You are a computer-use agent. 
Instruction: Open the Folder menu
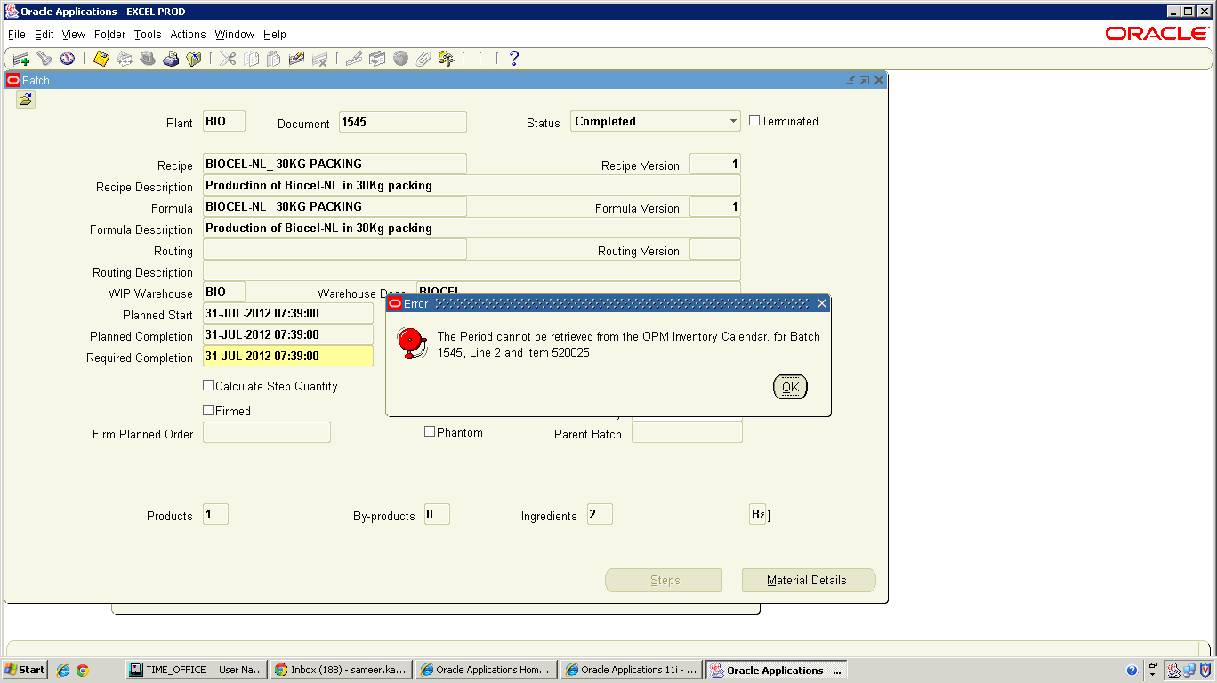coord(110,35)
